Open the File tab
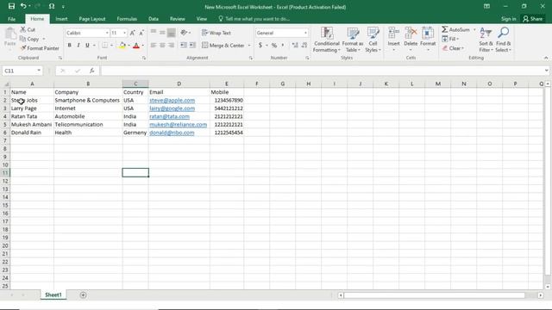552x310 pixels. (11, 19)
